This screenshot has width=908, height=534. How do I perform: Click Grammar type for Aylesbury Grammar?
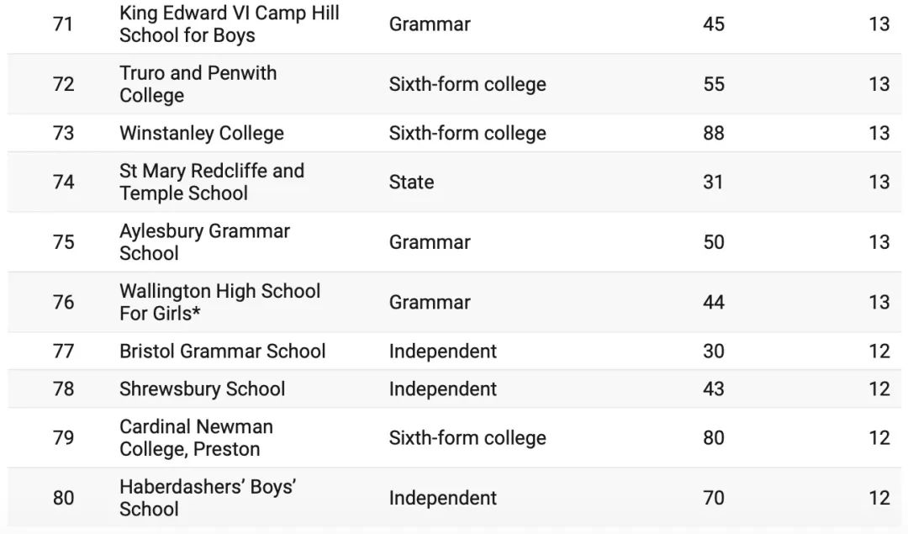point(430,242)
